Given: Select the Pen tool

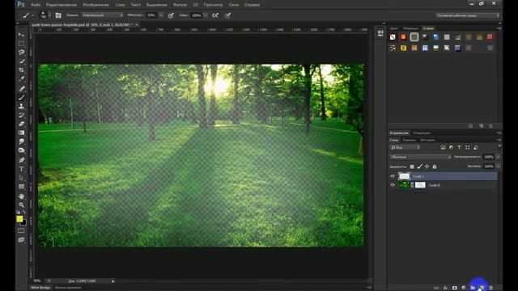Looking at the screenshot, I should (22, 160).
